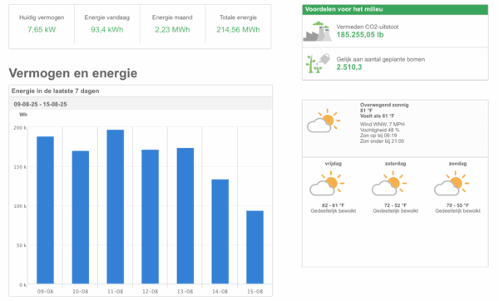Click the zaterdag temperature 72 - 52 °F
This screenshot has height=301, width=499.
395,205
